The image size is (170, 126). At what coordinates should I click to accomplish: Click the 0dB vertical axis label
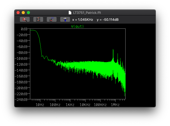[24, 29]
